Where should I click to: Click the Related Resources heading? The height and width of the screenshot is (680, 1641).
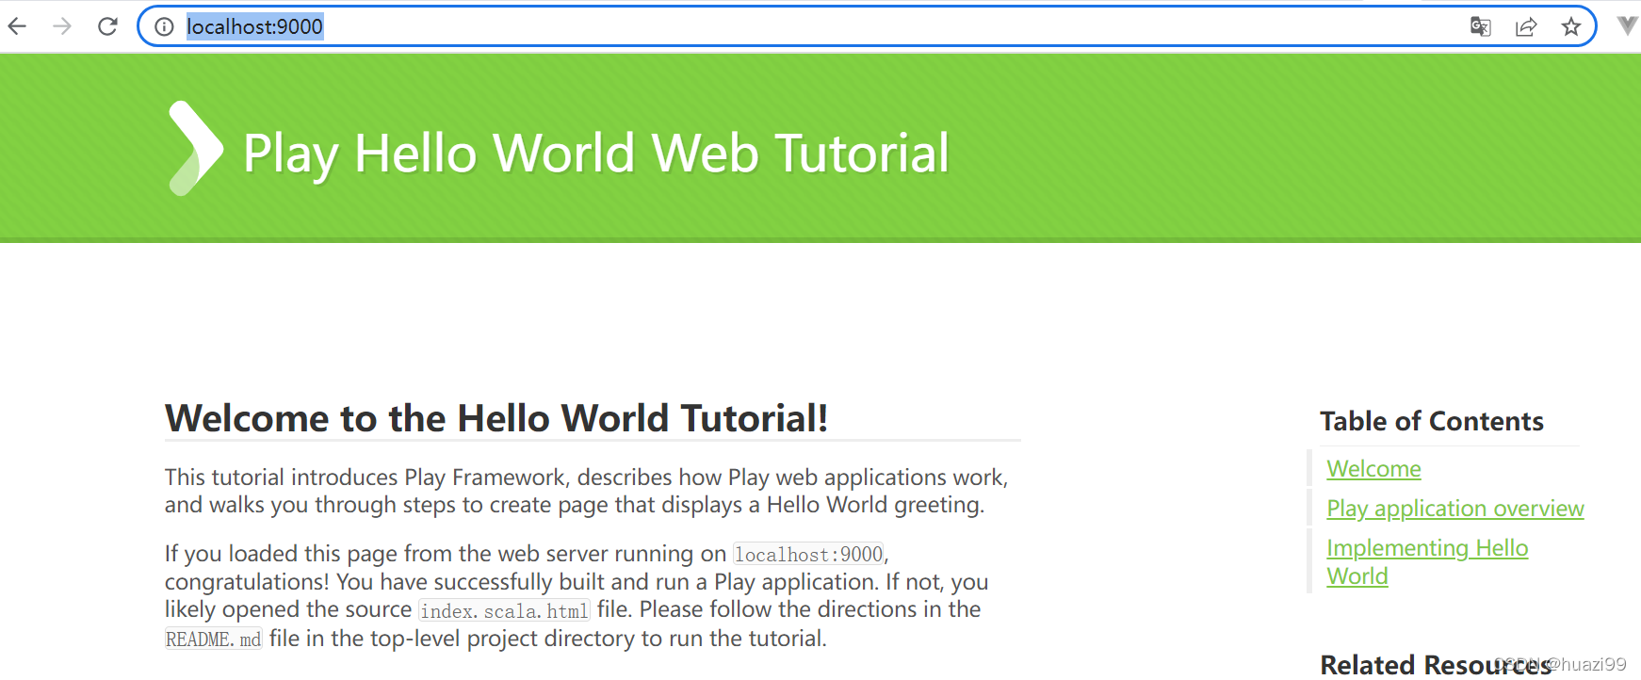(1435, 665)
